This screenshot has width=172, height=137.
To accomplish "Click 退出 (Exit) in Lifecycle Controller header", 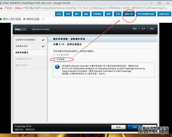I will (152, 29).
